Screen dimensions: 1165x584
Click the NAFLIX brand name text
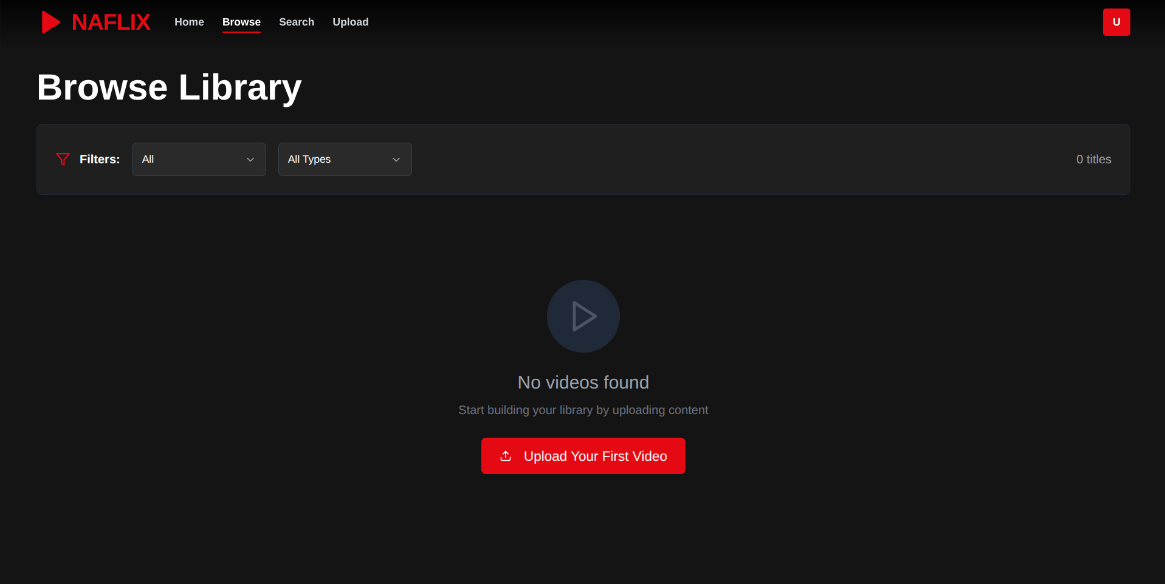(x=111, y=22)
